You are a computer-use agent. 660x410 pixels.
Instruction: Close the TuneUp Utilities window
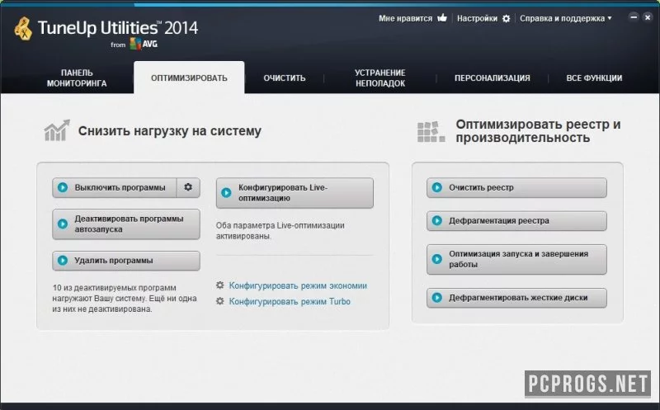[x=648, y=17]
